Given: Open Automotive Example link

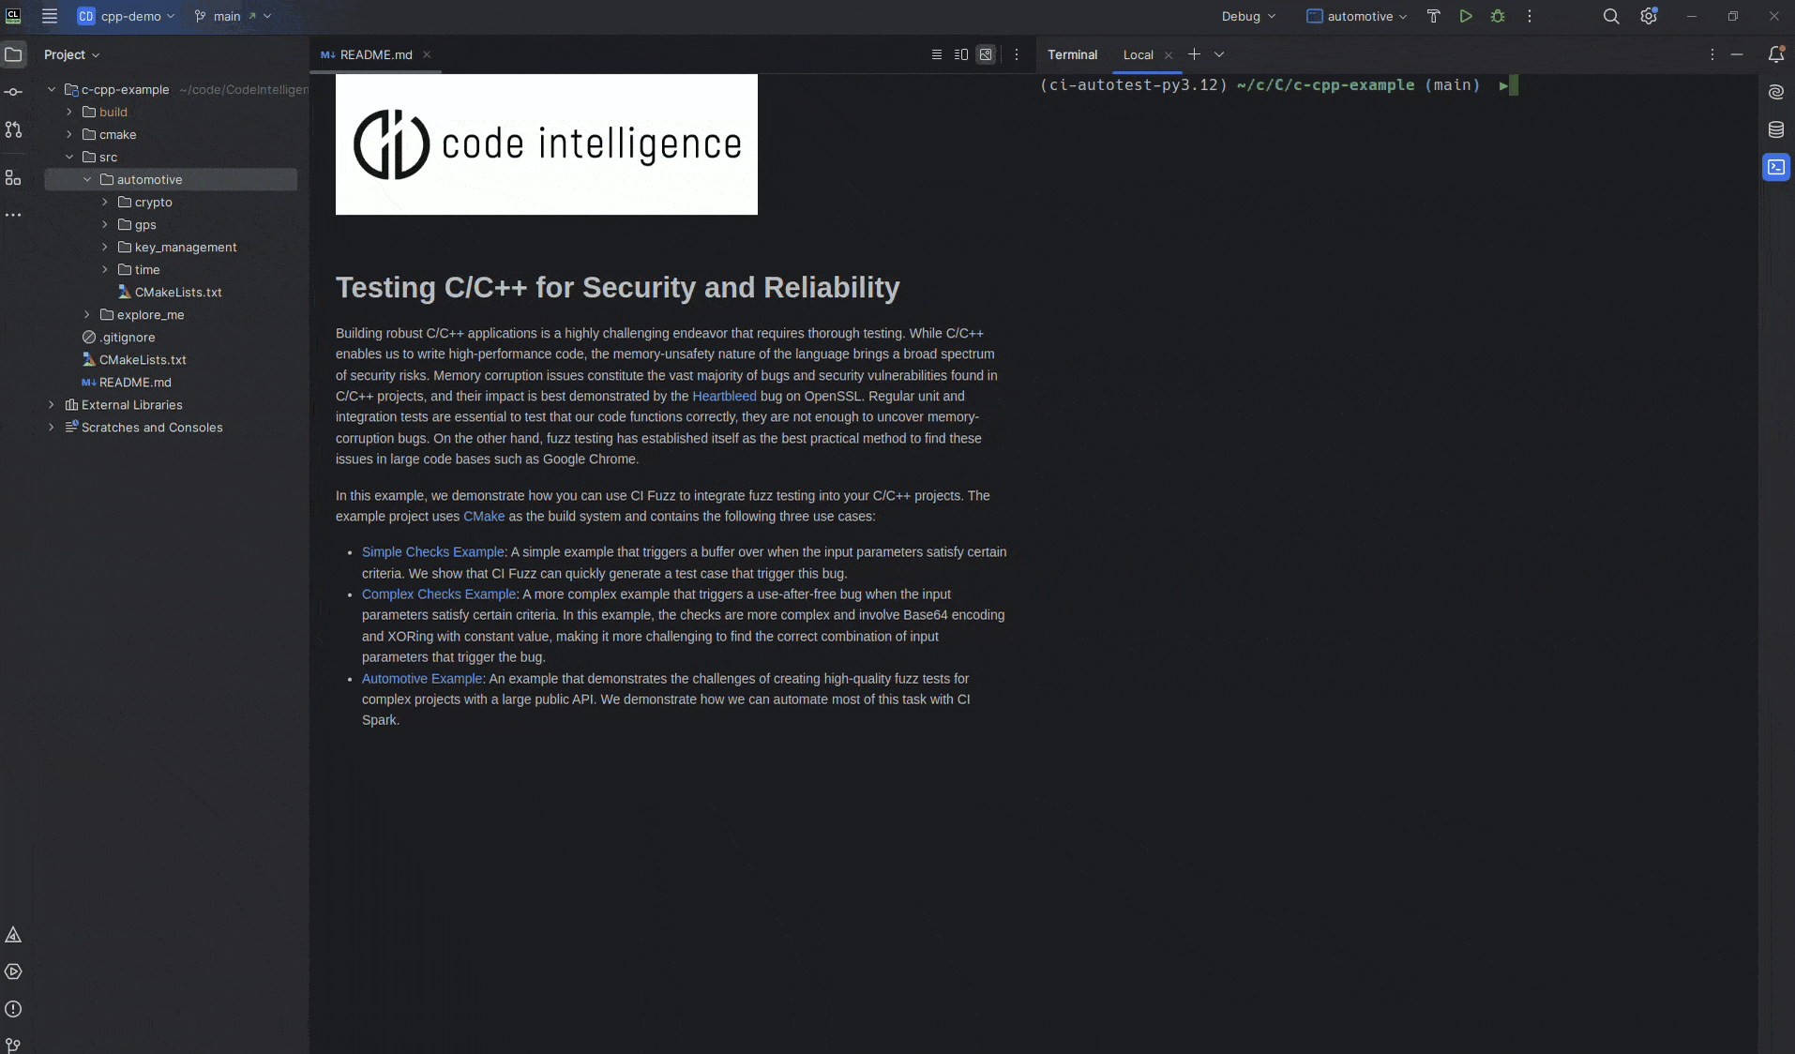Looking at the screenshot, I should tap(422, 678).
